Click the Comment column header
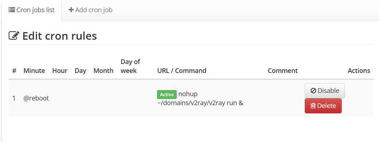379x143 pixels. pyautogui.click(x=283, y=71)
